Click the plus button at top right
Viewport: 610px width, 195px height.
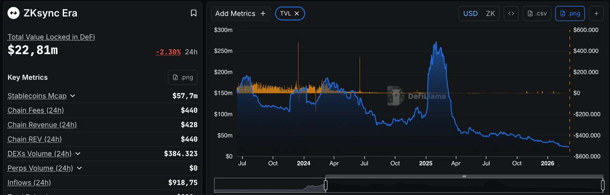tap(596, 14)
